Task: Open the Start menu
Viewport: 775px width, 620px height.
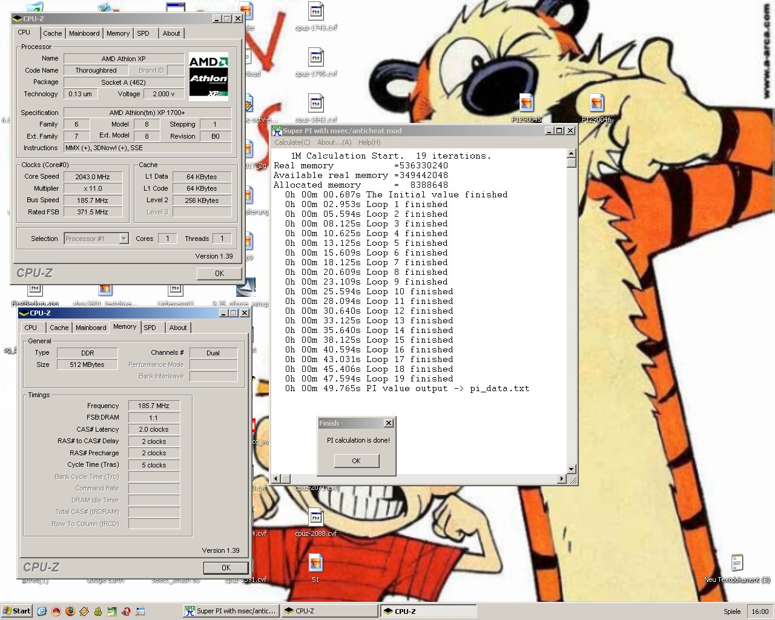Action: pyautogui.click(x=16, y=611)
